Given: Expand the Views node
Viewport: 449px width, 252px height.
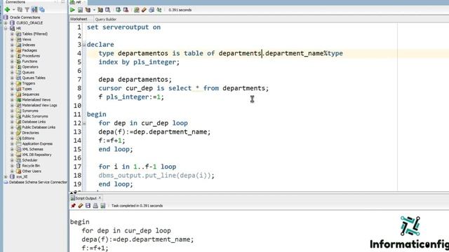Looking at the screenshot, I should coord(12,39).
